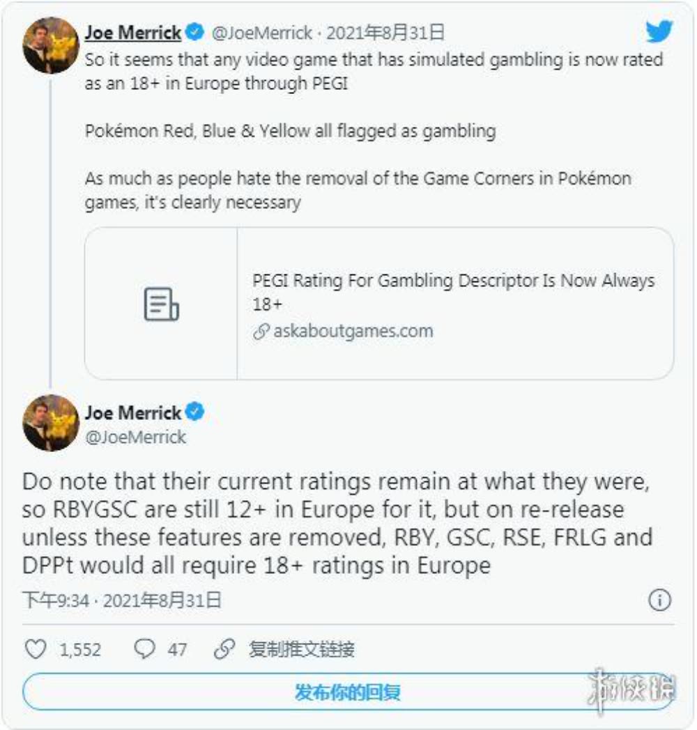Click Joe Merrick name in first tweet
The image size is (697, 730).
coord(132,32)
